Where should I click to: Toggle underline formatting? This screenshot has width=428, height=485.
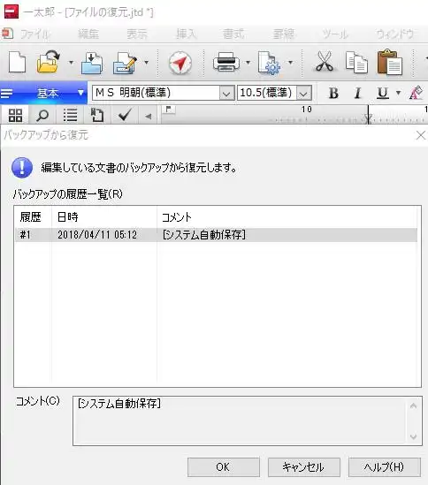pos(383,93)
